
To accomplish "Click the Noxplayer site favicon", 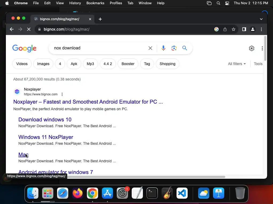I will (x=17, y=92).
